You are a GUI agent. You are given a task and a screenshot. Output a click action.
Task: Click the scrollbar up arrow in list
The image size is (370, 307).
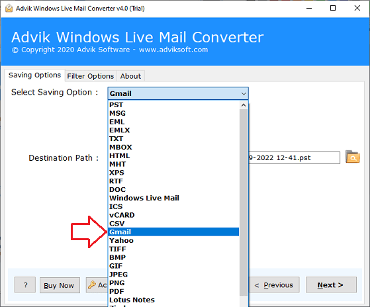click(244, 105)
